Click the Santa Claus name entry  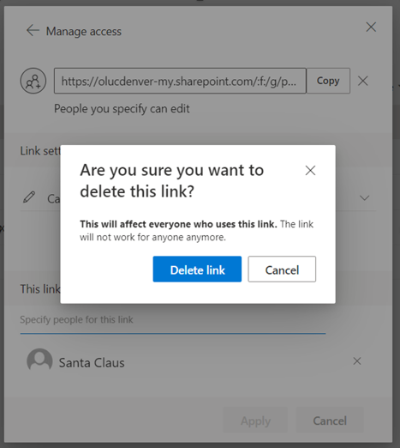point(92,363)
